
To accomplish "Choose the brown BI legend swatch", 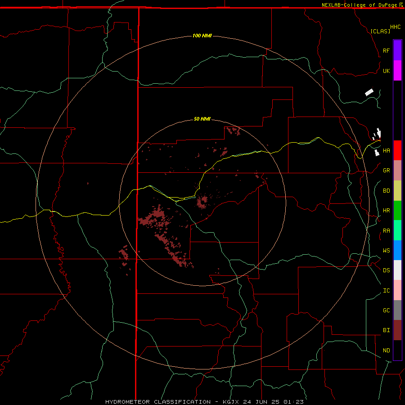I will [x=397, y=330].
